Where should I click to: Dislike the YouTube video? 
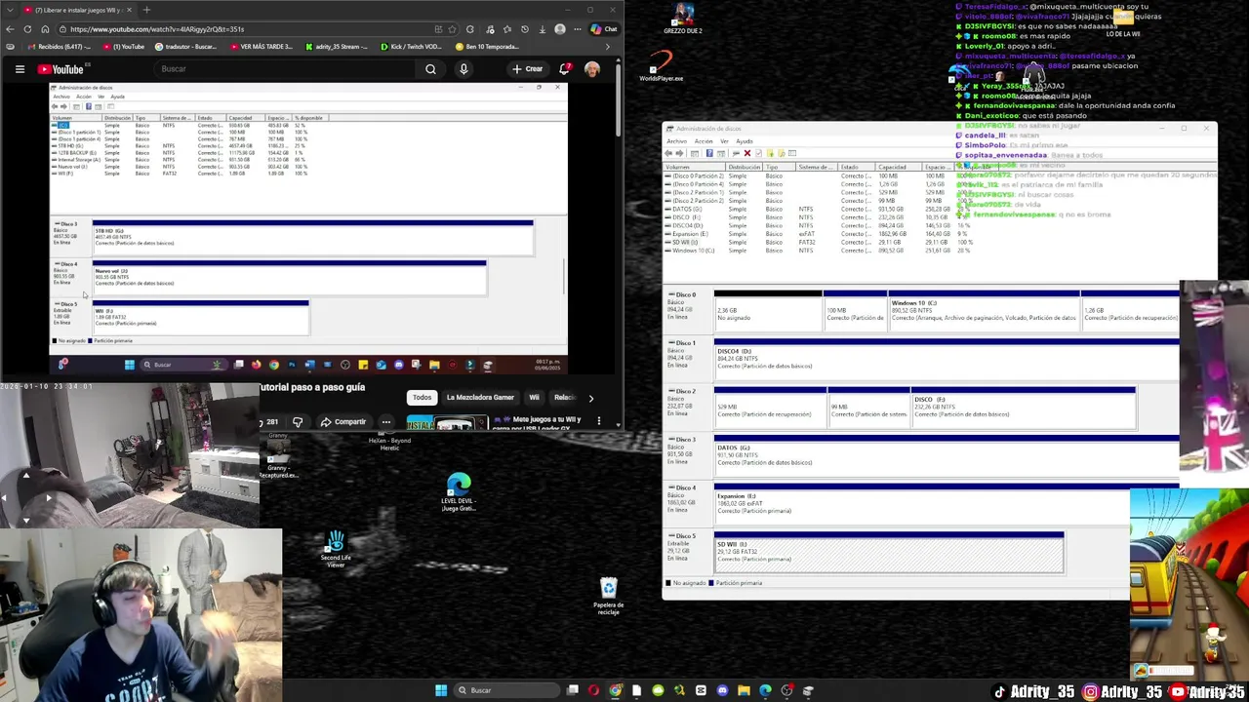298,422
